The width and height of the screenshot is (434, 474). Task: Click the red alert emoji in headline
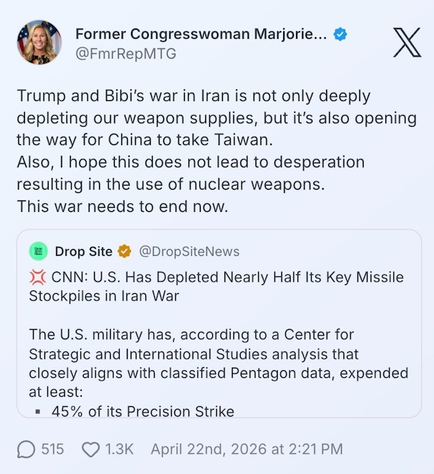[x=38, y=277]
